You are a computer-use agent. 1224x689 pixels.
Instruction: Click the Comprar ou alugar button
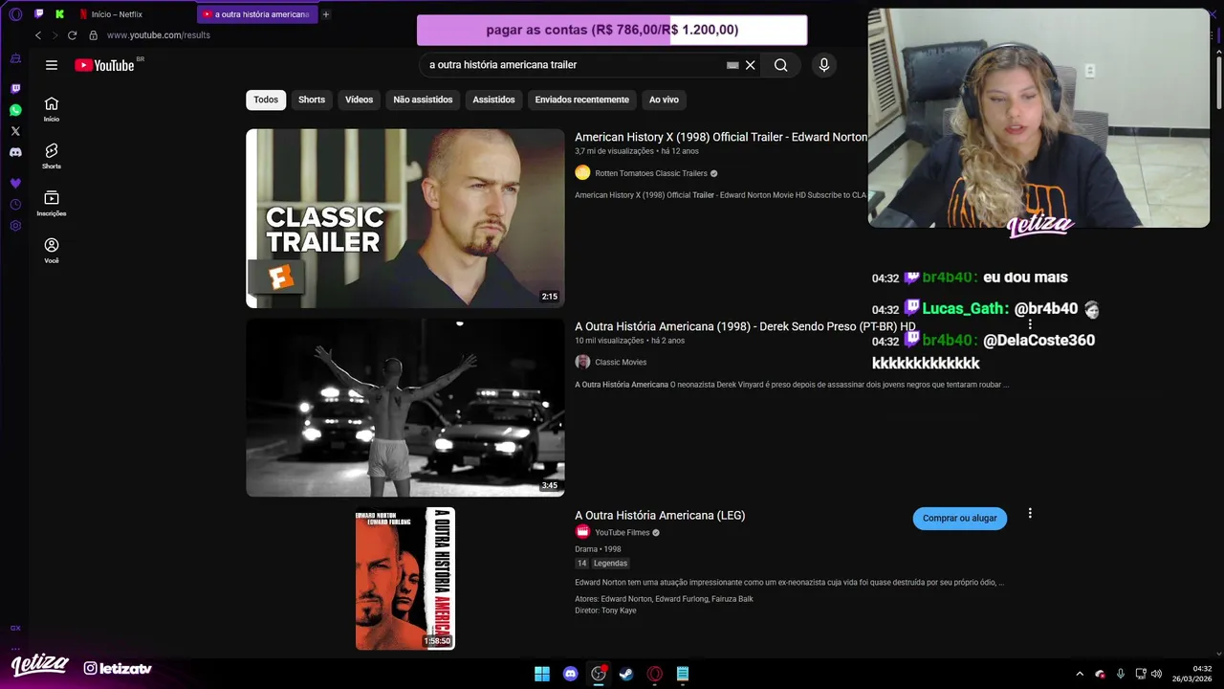pyautogui.click(x=959, y=518)
